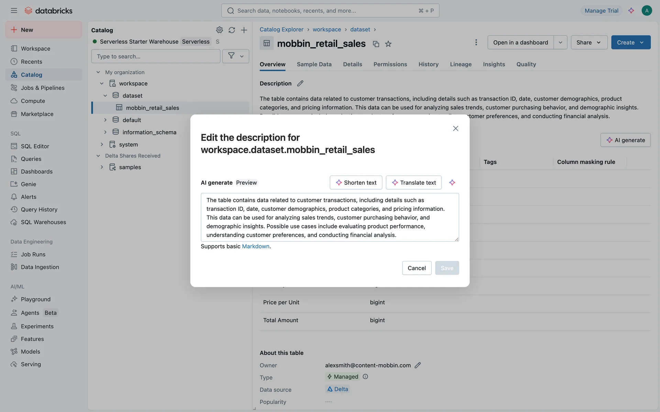This screenshot has width=660, height=412.
Task: Open the Lineage tab
Action: [461, 64]
